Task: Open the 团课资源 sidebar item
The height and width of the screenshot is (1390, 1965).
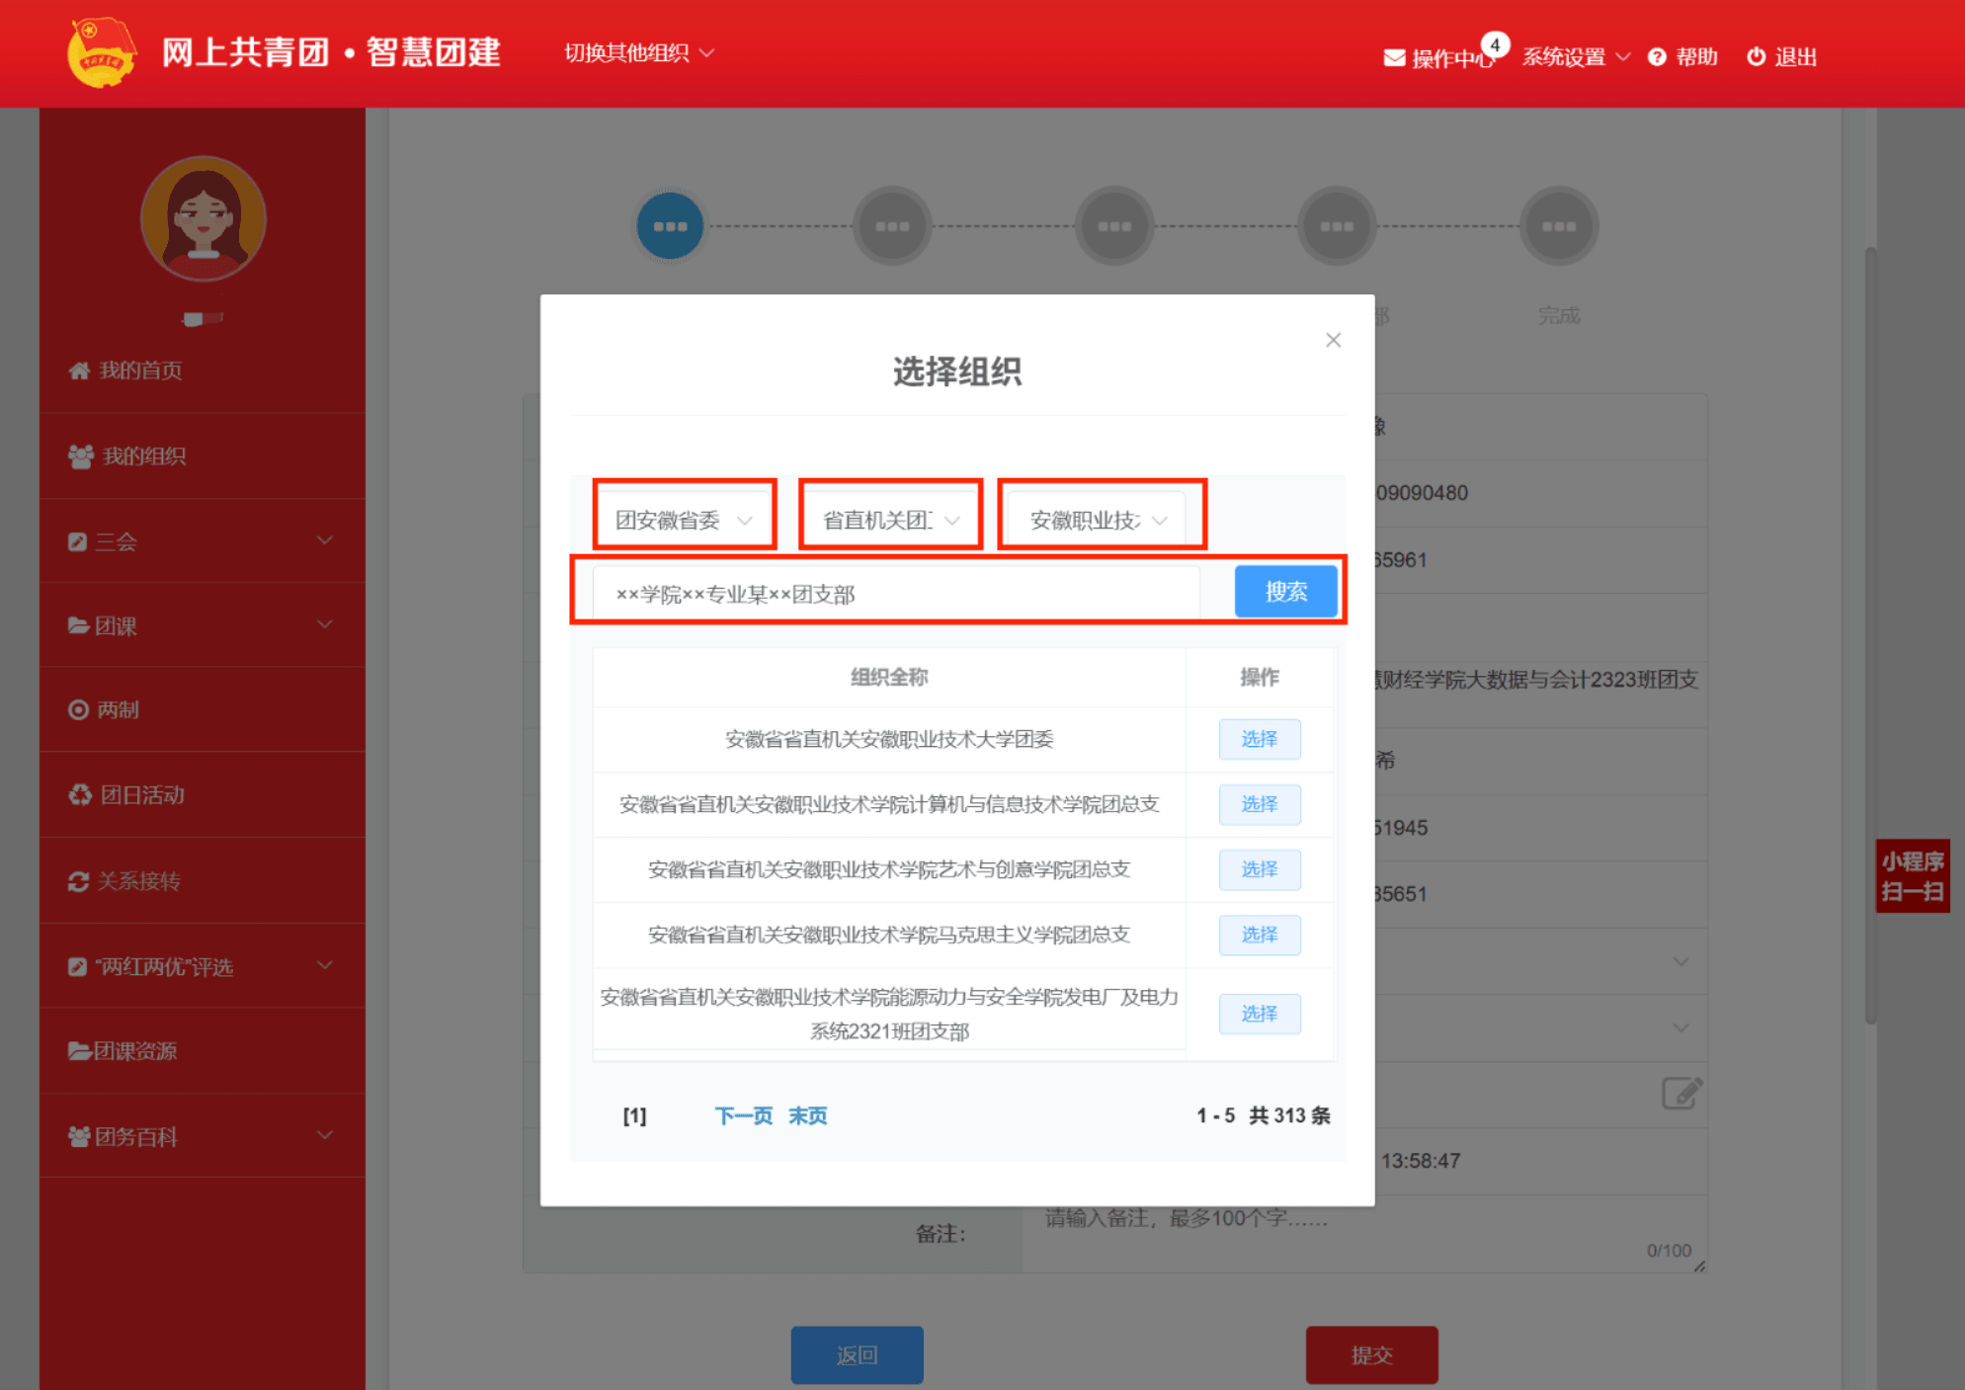Action: [135, 1051]
